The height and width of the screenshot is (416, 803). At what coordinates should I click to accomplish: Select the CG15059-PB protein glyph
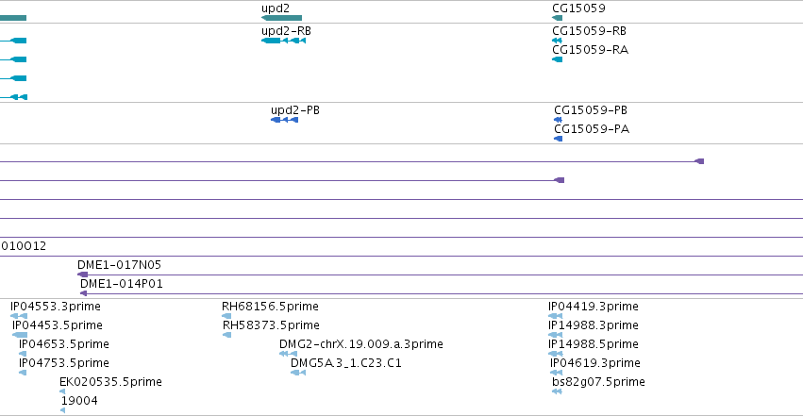tap(559, 120)
